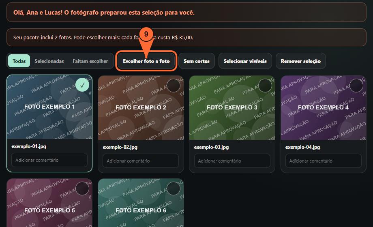
Task: Select the circle on Foto Exemplo 4
Action: [356, 86]
